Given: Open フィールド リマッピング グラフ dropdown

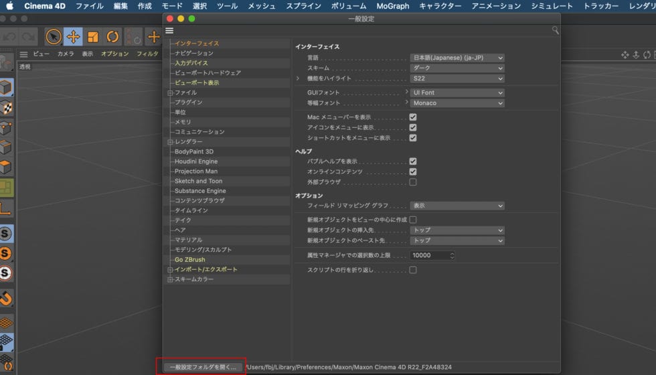Looking at the screenshot, I should (x=457, y=206).
